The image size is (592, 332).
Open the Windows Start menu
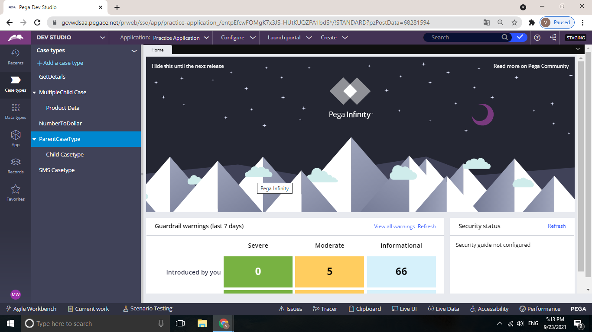pos(10,323)
